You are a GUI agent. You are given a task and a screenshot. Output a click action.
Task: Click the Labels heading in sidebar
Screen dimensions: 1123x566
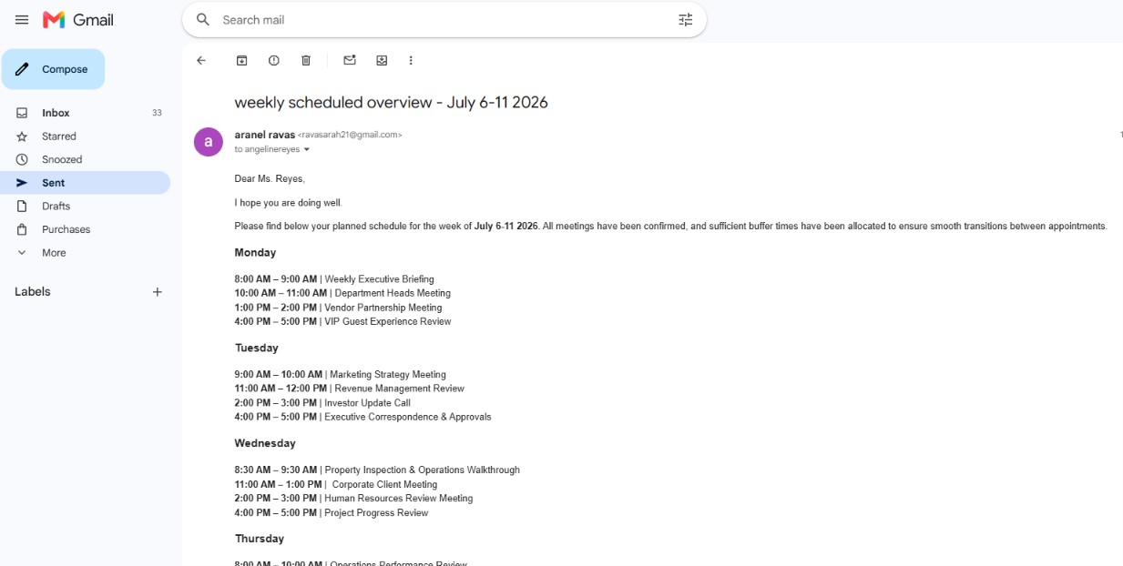pos(33,292)
